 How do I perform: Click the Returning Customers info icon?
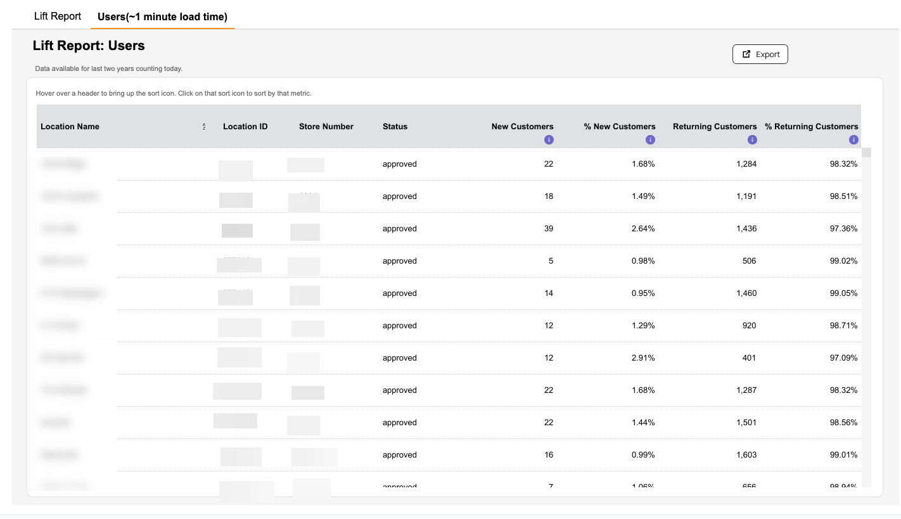(752, 140)
